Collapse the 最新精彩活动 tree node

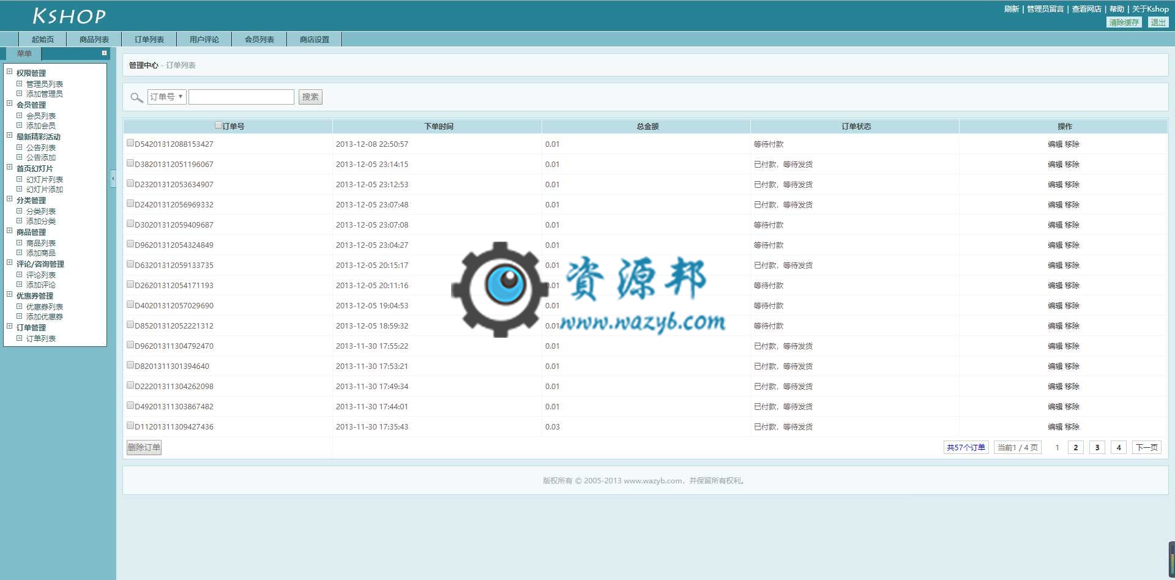9,135
